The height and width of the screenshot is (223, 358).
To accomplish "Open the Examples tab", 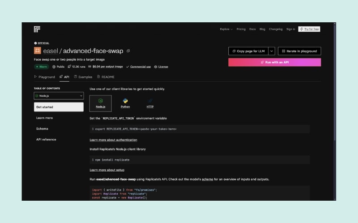I will click(83, 77).
